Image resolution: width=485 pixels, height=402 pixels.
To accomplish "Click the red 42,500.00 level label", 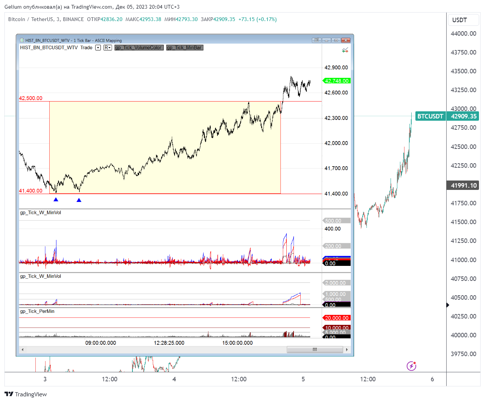I will [31, 98].
